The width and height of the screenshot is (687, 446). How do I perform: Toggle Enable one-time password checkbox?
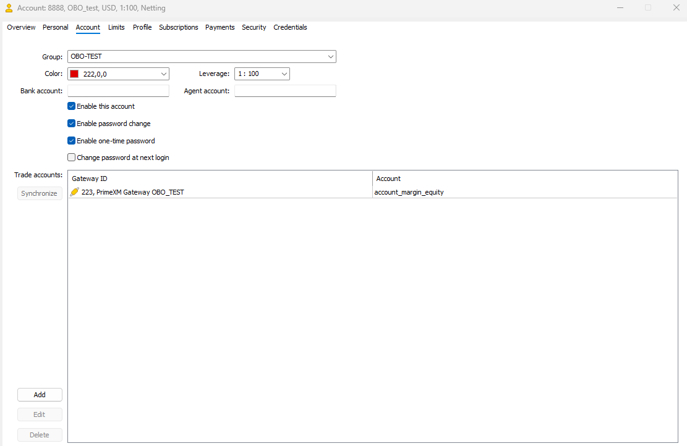[x=71, y=140]
